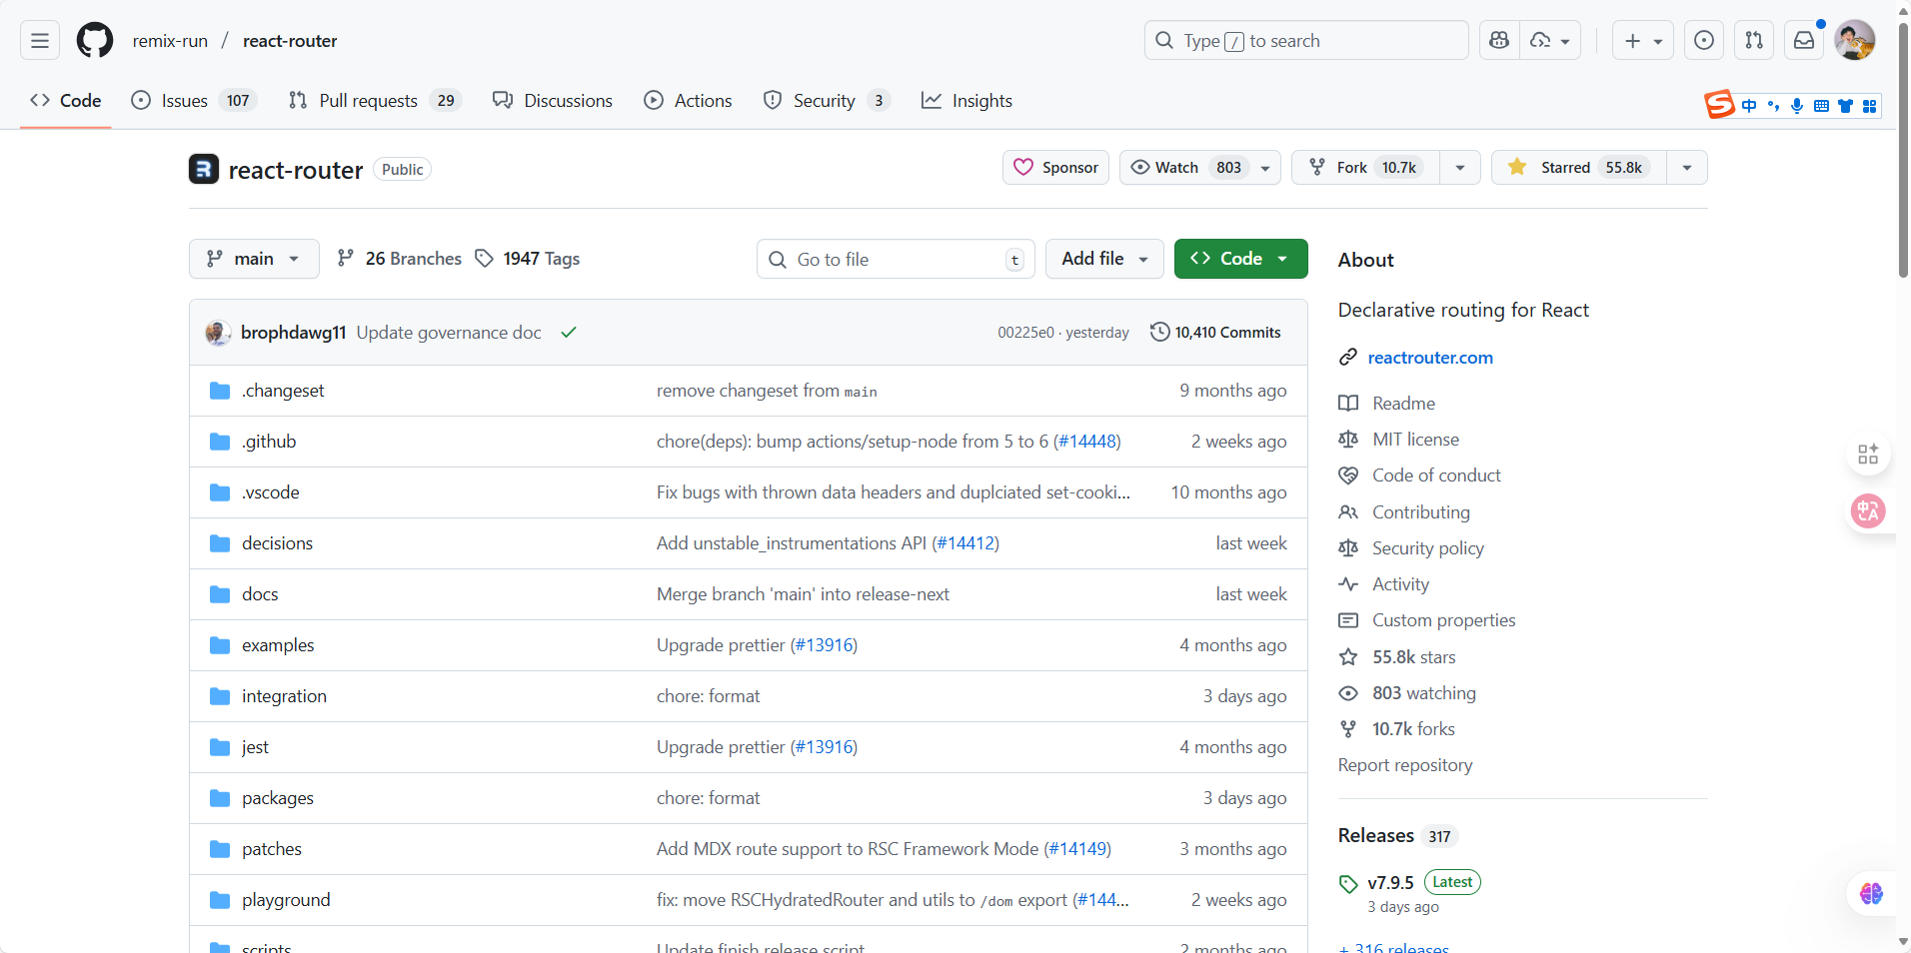Screen dimensions: 1911x953
Task: Open the Security policy link
Action: coord(1427,548)
